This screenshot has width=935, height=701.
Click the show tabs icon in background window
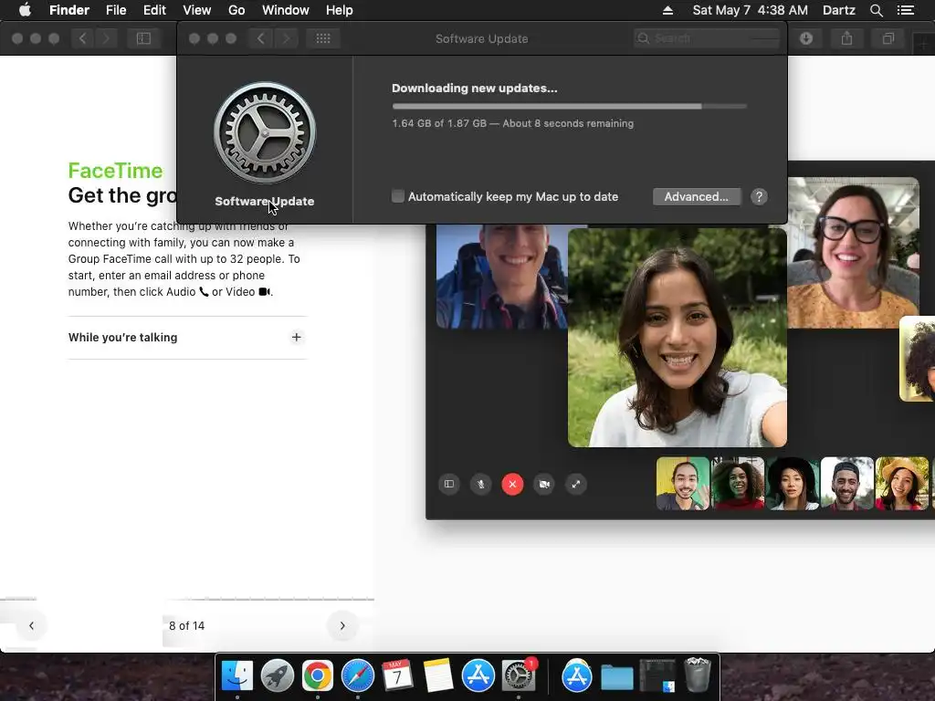(x=888, y=38)
